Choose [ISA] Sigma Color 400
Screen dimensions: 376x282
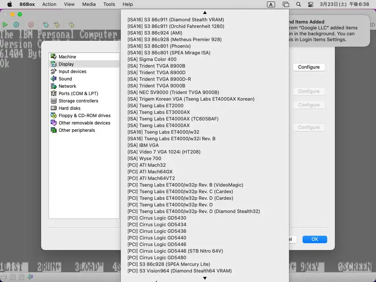(205, 59)
